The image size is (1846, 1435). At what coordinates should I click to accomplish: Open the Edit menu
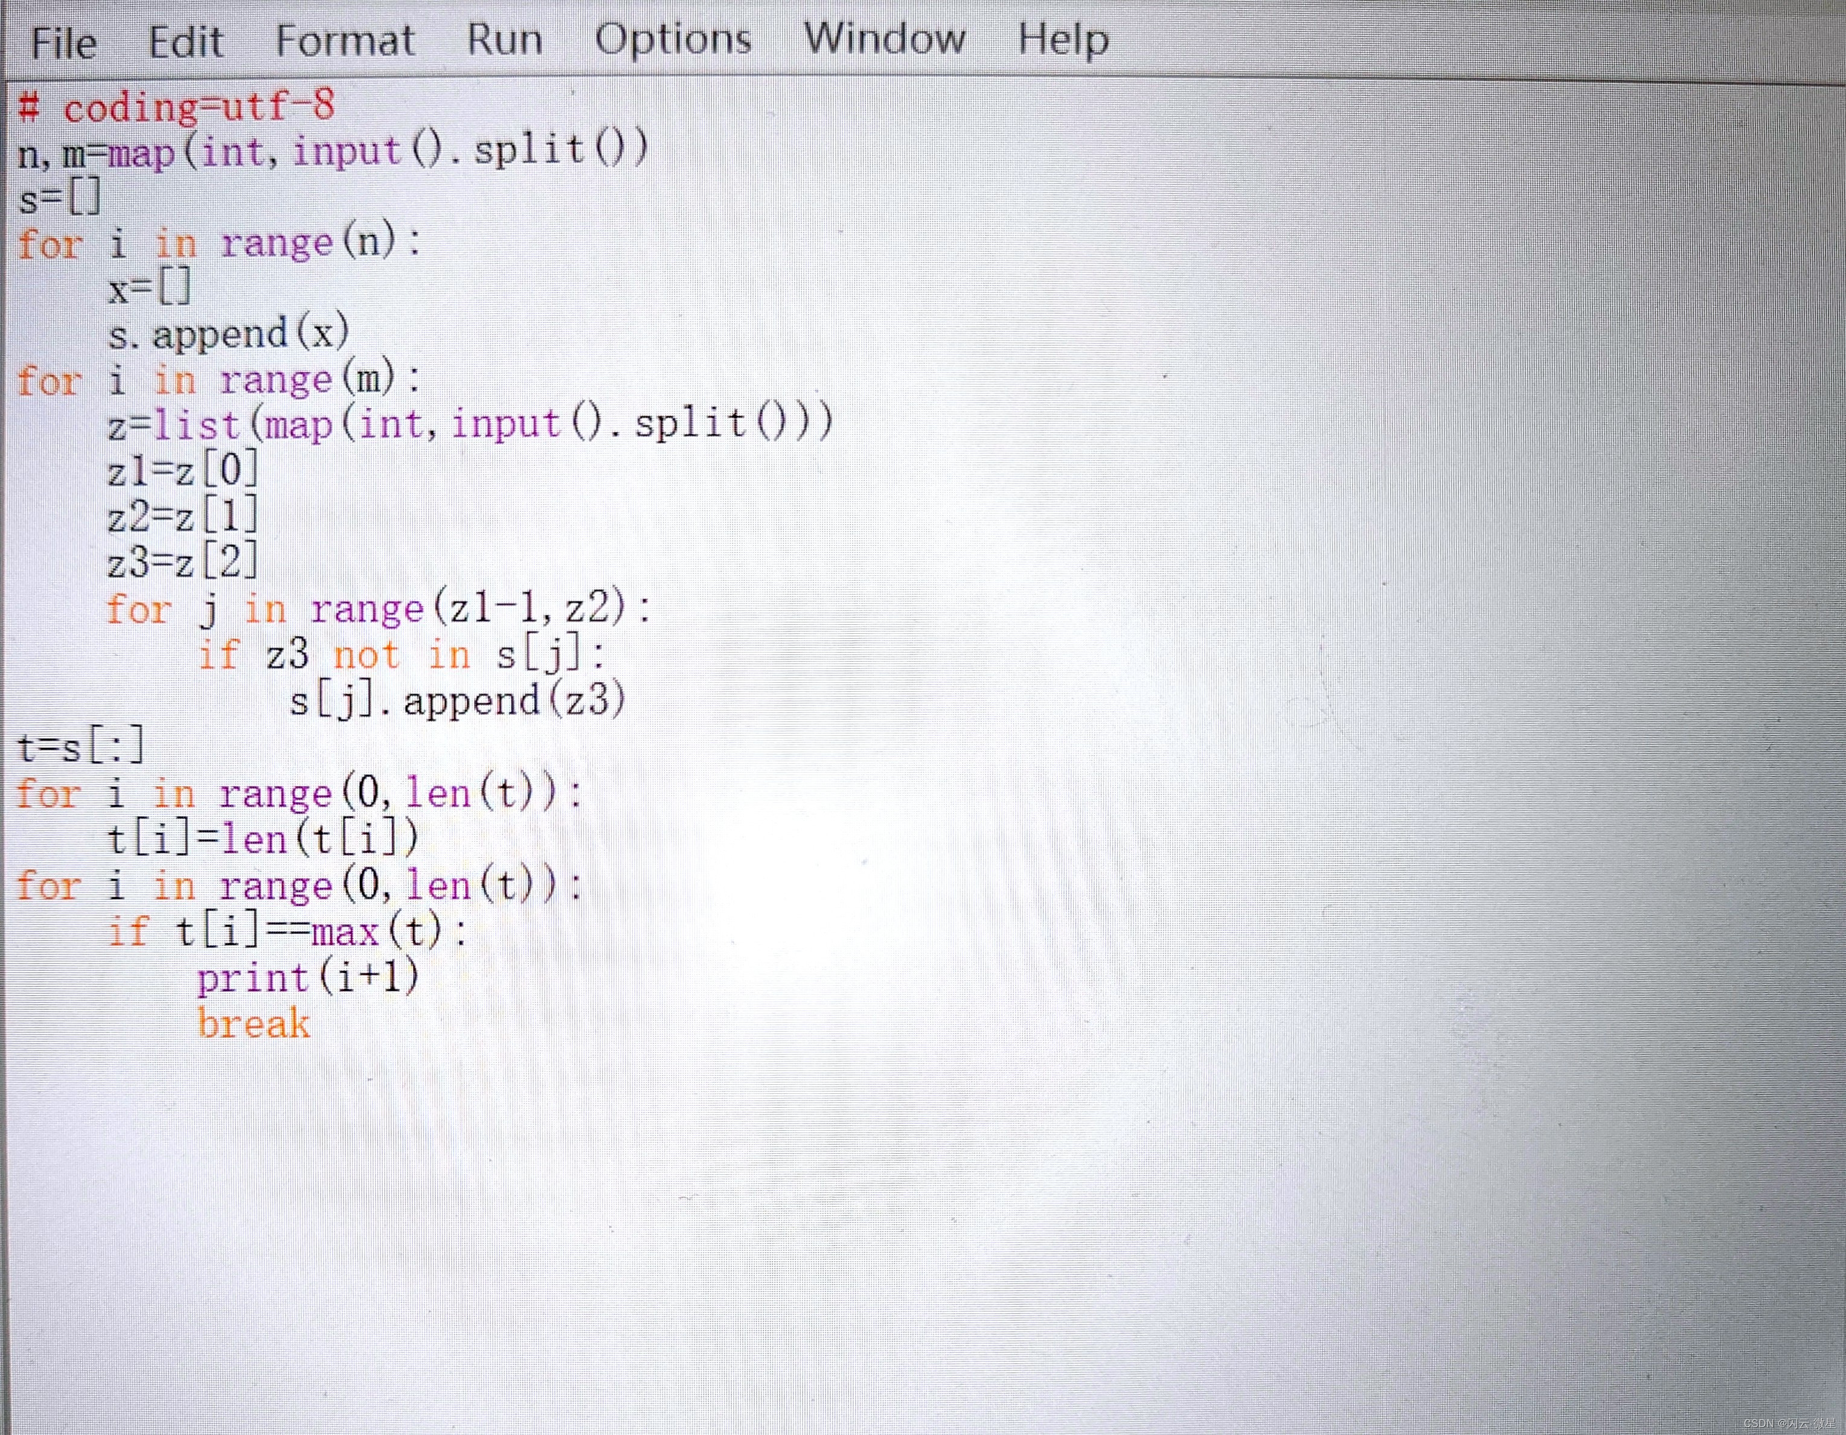click(185, 42)
